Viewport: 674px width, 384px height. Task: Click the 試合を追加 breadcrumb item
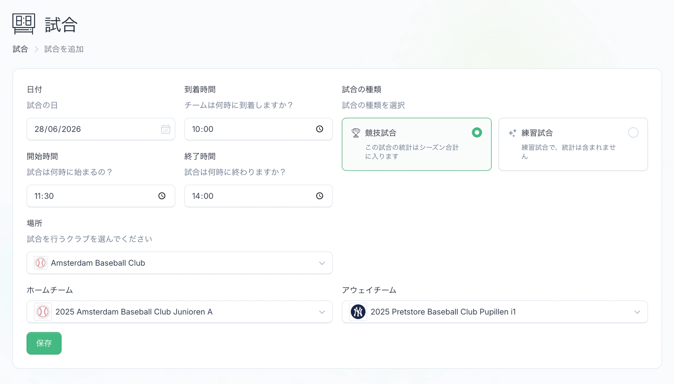point(64,49)
